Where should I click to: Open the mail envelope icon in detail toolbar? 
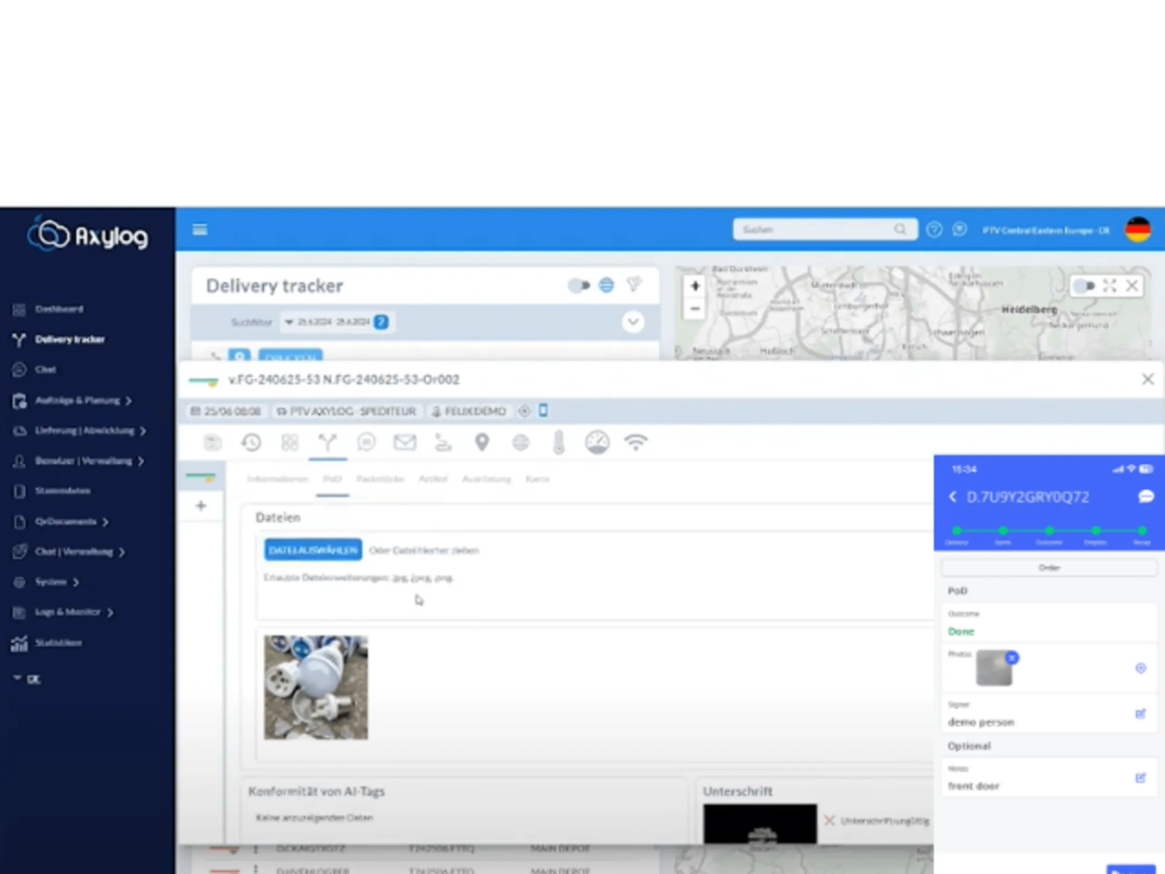click(405, 442)
